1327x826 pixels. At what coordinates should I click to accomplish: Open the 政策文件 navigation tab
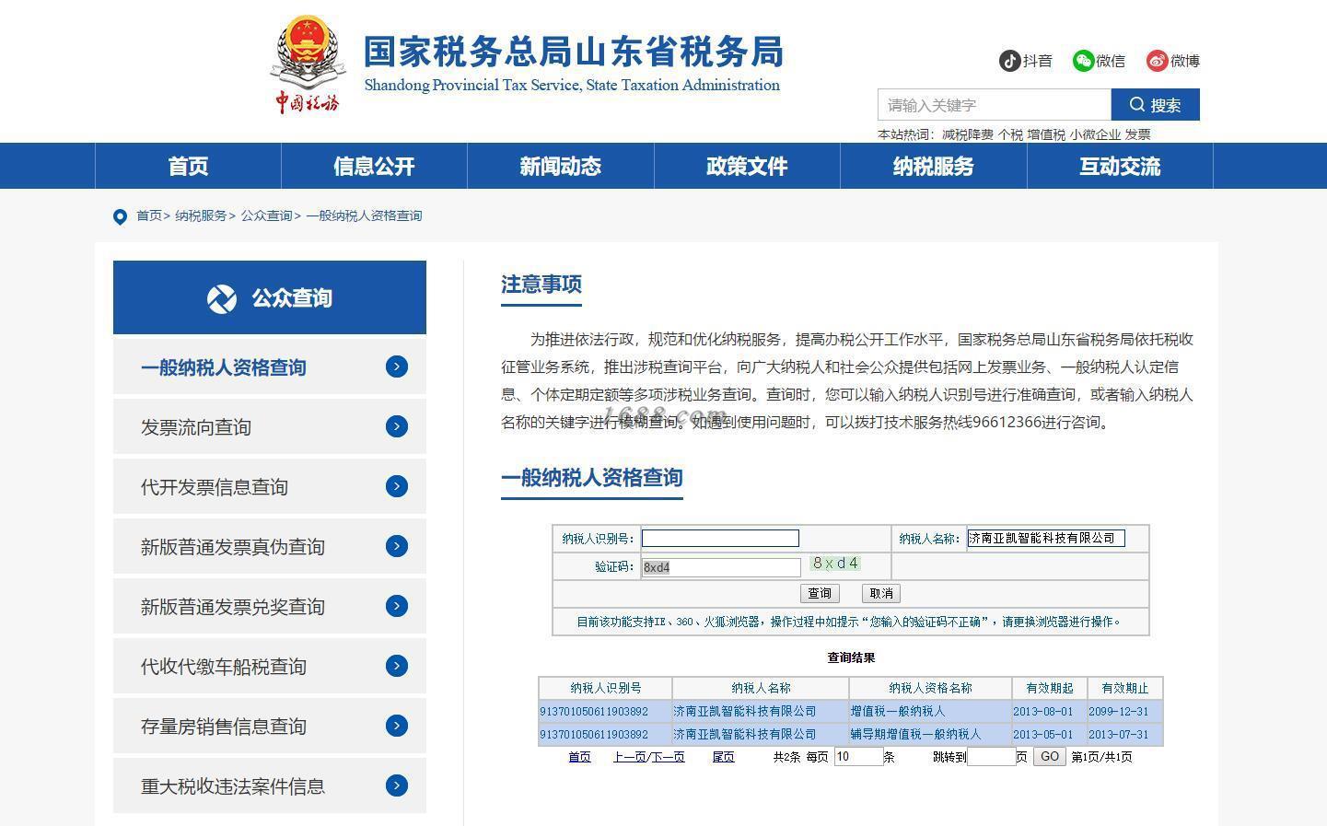click(x=747, y=166)
